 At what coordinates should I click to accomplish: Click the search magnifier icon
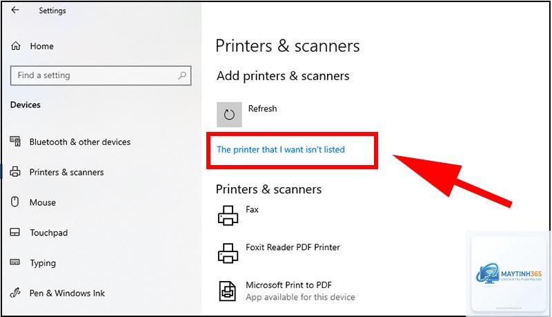coord(182,75)
